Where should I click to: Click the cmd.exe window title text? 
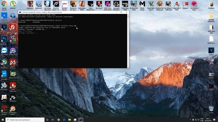pos(42,12)
